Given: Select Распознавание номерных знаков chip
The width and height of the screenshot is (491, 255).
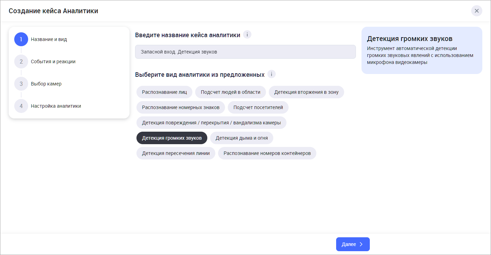Looking at the screenshot, I should coord(181,107).
